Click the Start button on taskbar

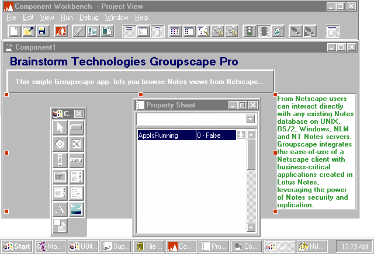pos(17,246)
